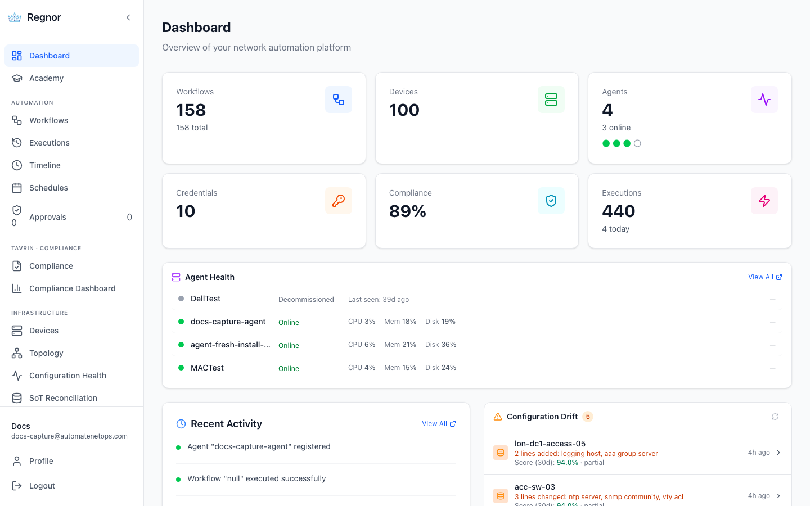The height and width of the screenshot is (506, 810).
Task: Click the offline agent status dot in Agents card
Action: coord(637,143)
